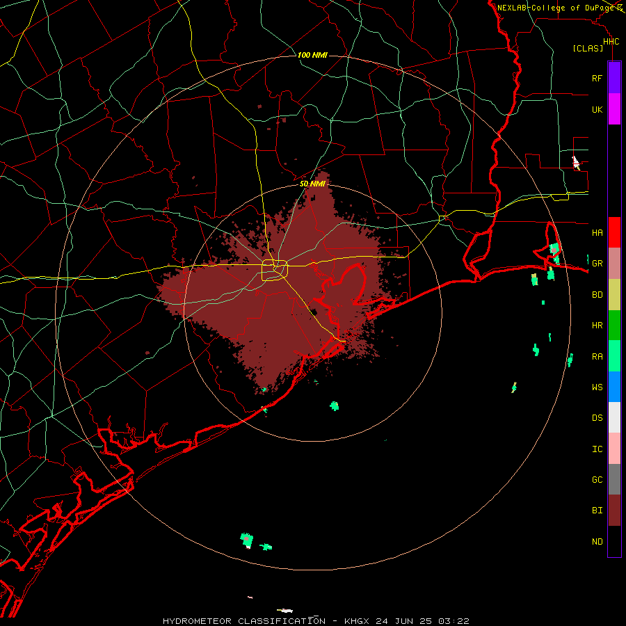This screenshot has height=626, width=626.
Task: Click the yellow square loop at radar center
Action: (x=275, y=270)
